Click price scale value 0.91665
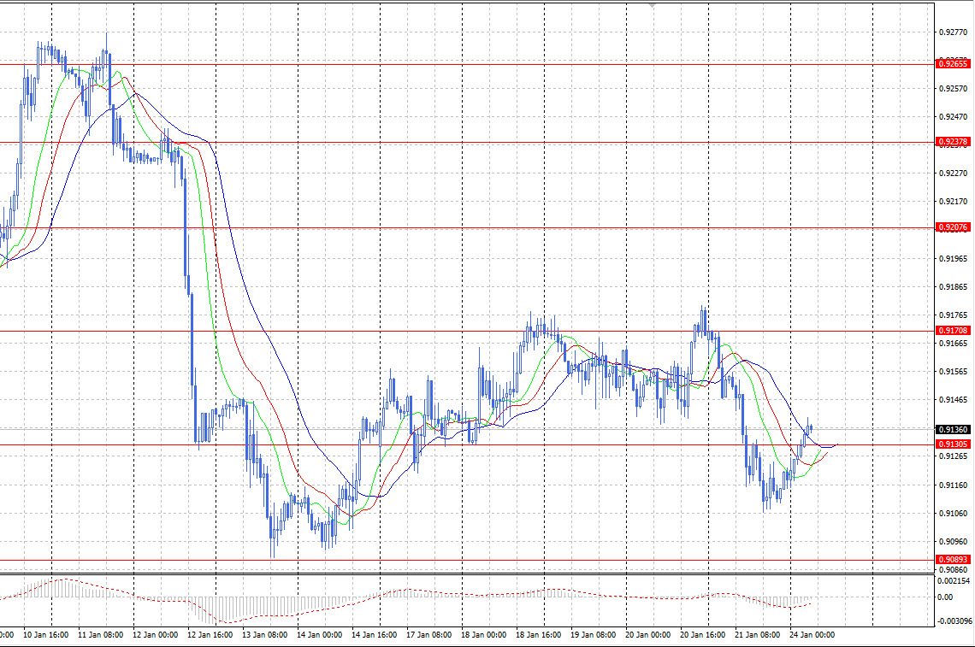Image resolution: width=975 pixels, height=647 pixels. (x=954, y=344)
